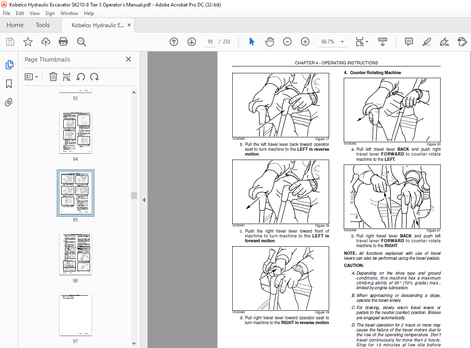Screen dimensions: 471x348
Task: Rotate page counterclockwise
Action: tap(81, 77)
